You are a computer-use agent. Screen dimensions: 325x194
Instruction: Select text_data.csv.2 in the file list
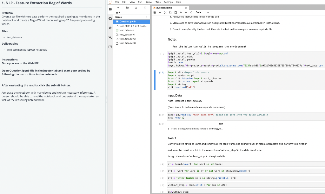pyautogui.click(x=131, y=39)
